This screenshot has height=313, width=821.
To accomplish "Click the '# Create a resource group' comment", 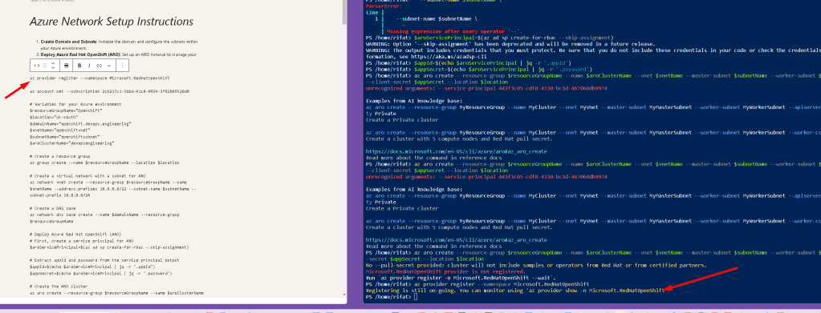I will click(x=59, y=156).
